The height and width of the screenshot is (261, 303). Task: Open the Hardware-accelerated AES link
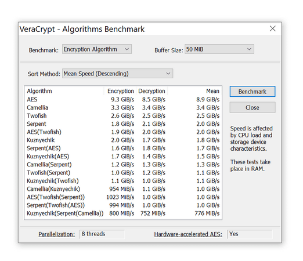tap(188, 234)
